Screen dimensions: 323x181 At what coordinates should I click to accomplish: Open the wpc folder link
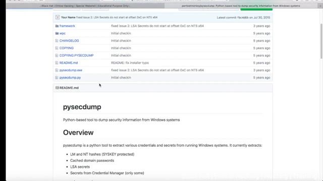(63, 34)
